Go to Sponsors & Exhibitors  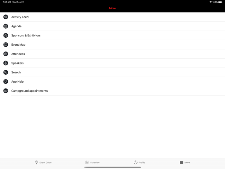coord(113,35)
